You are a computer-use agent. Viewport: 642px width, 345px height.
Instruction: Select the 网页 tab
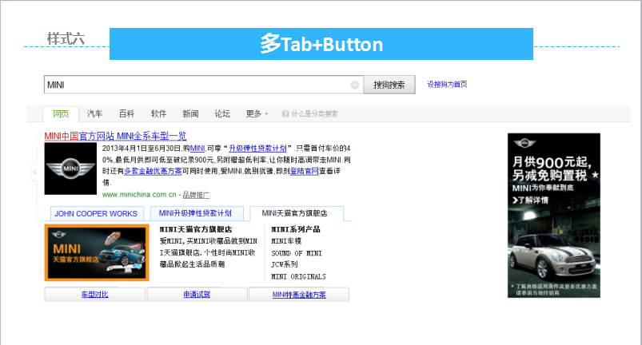pos(61,113)
